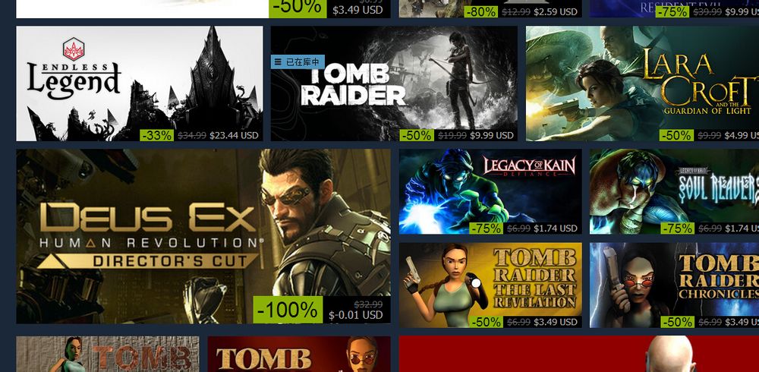Viewport: 759px width, 372px height.
Task: Click the -75% badge on Legacy of Kain Defiance
Action: pyautogui.click(x=487, y=229)
